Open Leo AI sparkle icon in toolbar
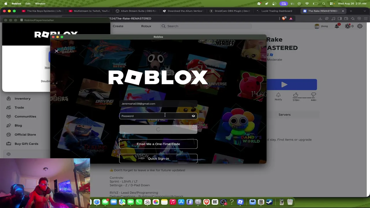The width and height of the screenshot is (370, 208). click(353, 18)
